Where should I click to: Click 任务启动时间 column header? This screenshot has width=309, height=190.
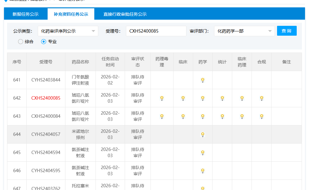click(x=110, y=62)
